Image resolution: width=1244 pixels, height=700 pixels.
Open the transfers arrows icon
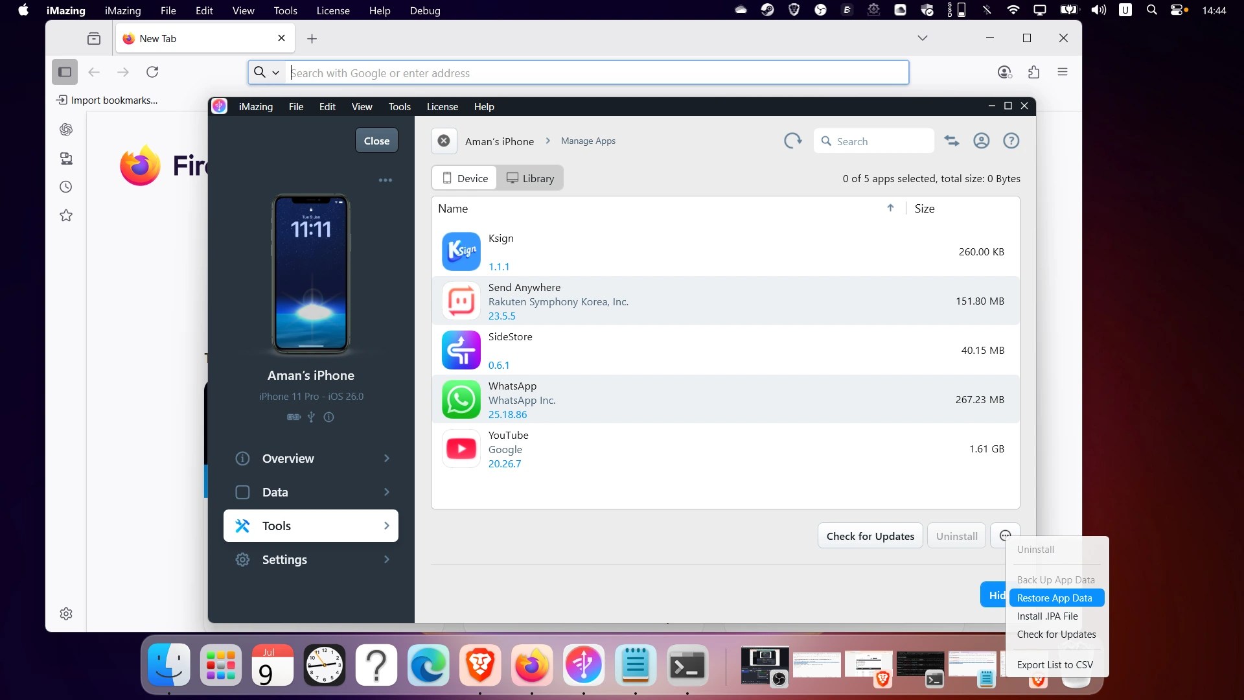click(x=951, y=141)
